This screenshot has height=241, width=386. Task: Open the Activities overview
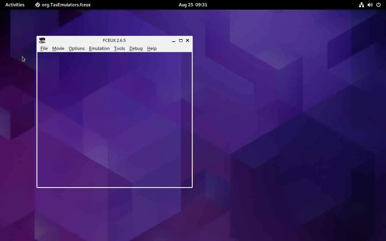coord(15,5)
